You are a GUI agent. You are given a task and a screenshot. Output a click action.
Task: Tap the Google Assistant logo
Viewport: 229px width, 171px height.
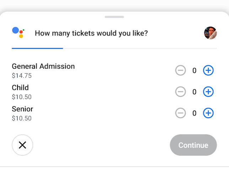pyautogui.click(x=18, y=32)
